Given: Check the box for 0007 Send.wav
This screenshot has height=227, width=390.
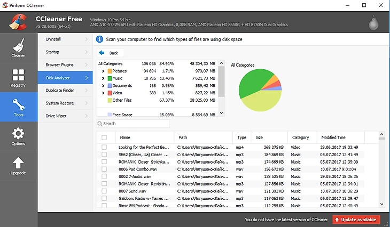Looking at the screenshot, I should (104, 191).
